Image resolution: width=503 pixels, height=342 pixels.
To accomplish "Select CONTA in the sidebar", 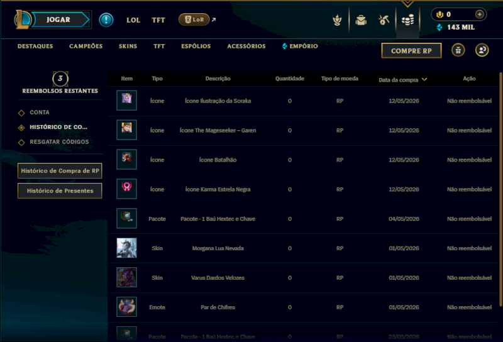I will click(x=40, y=113).
